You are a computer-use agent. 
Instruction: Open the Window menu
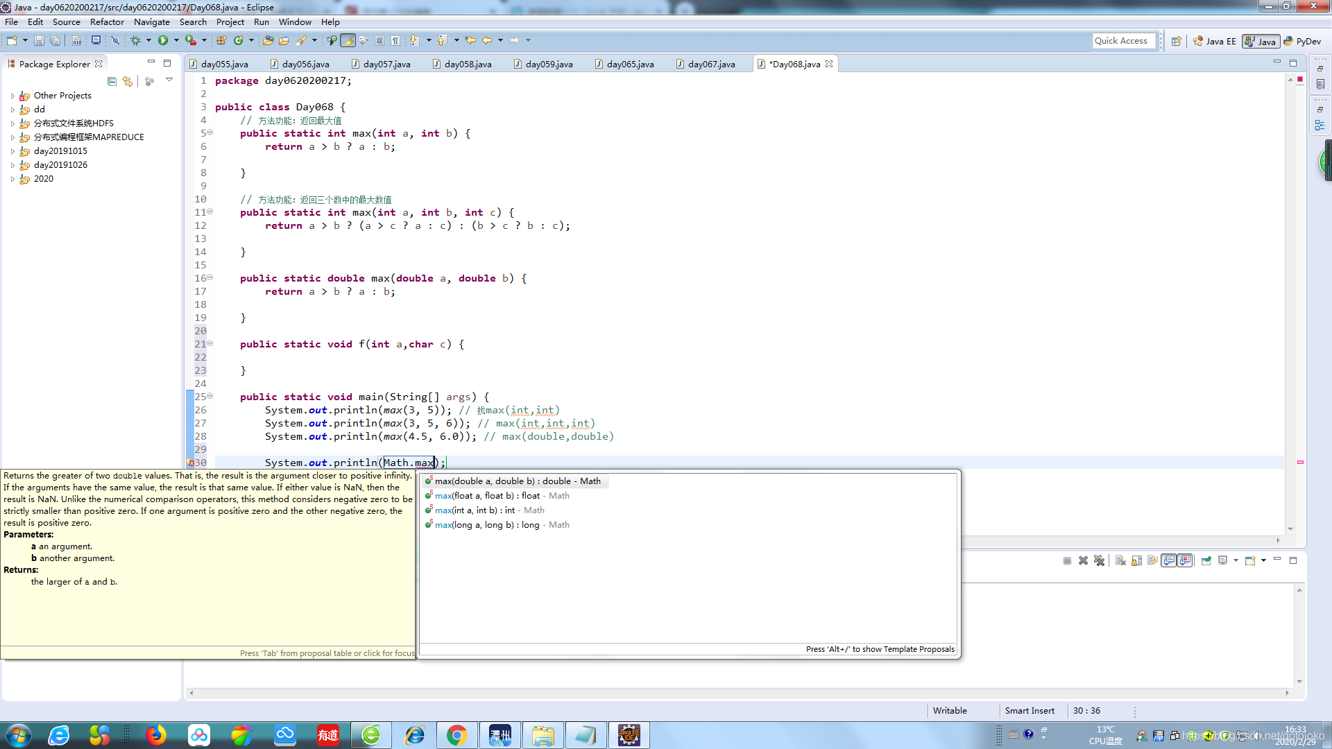coord(295,21)
